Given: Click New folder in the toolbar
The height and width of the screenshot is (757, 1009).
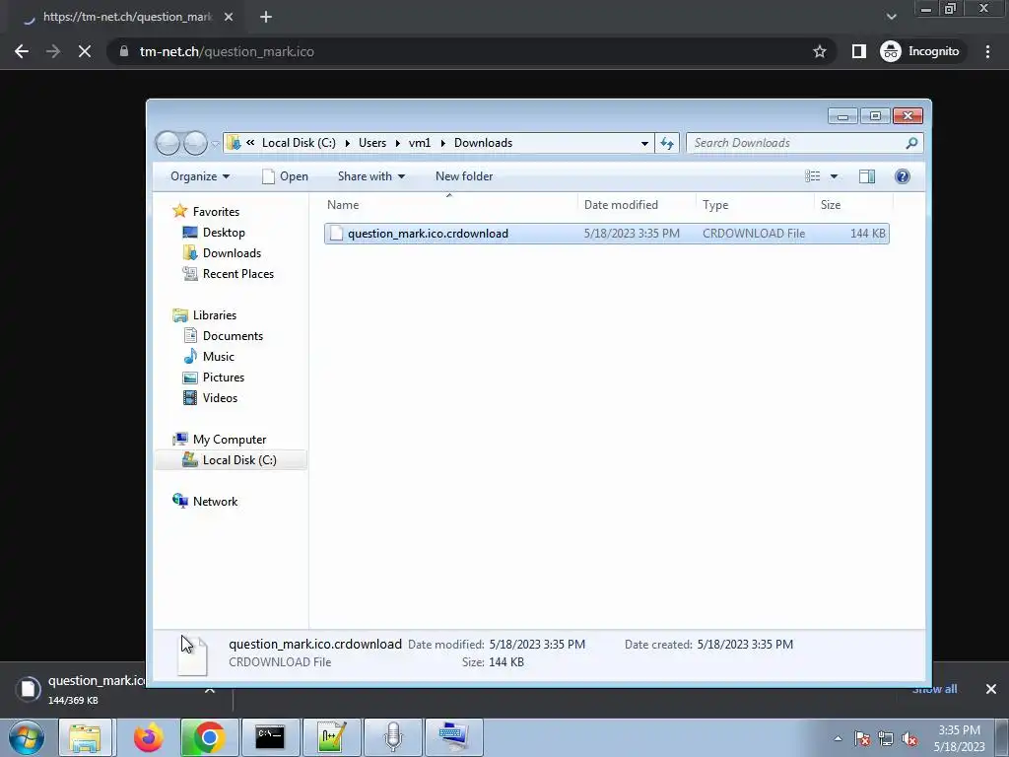Looking at the screenshot, I should coord(464,176).
